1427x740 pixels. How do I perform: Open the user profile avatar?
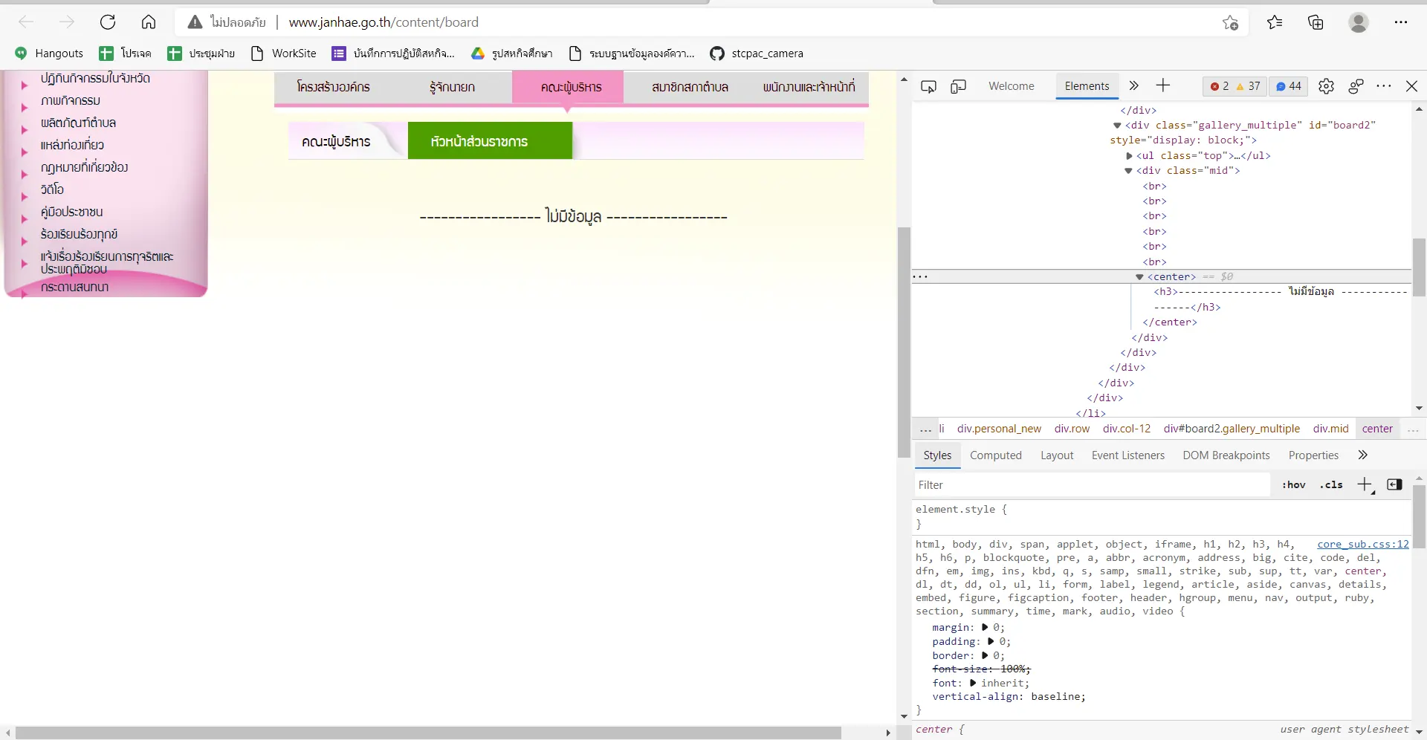(x=1359, y=22)
